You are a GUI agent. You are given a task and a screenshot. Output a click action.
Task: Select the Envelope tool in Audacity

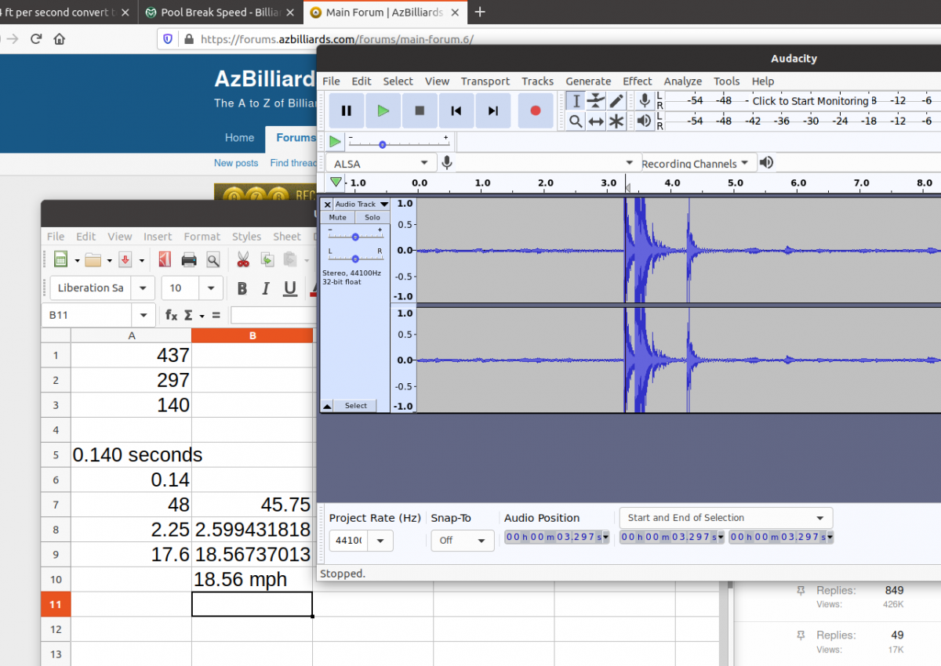[x=596, y=100]
